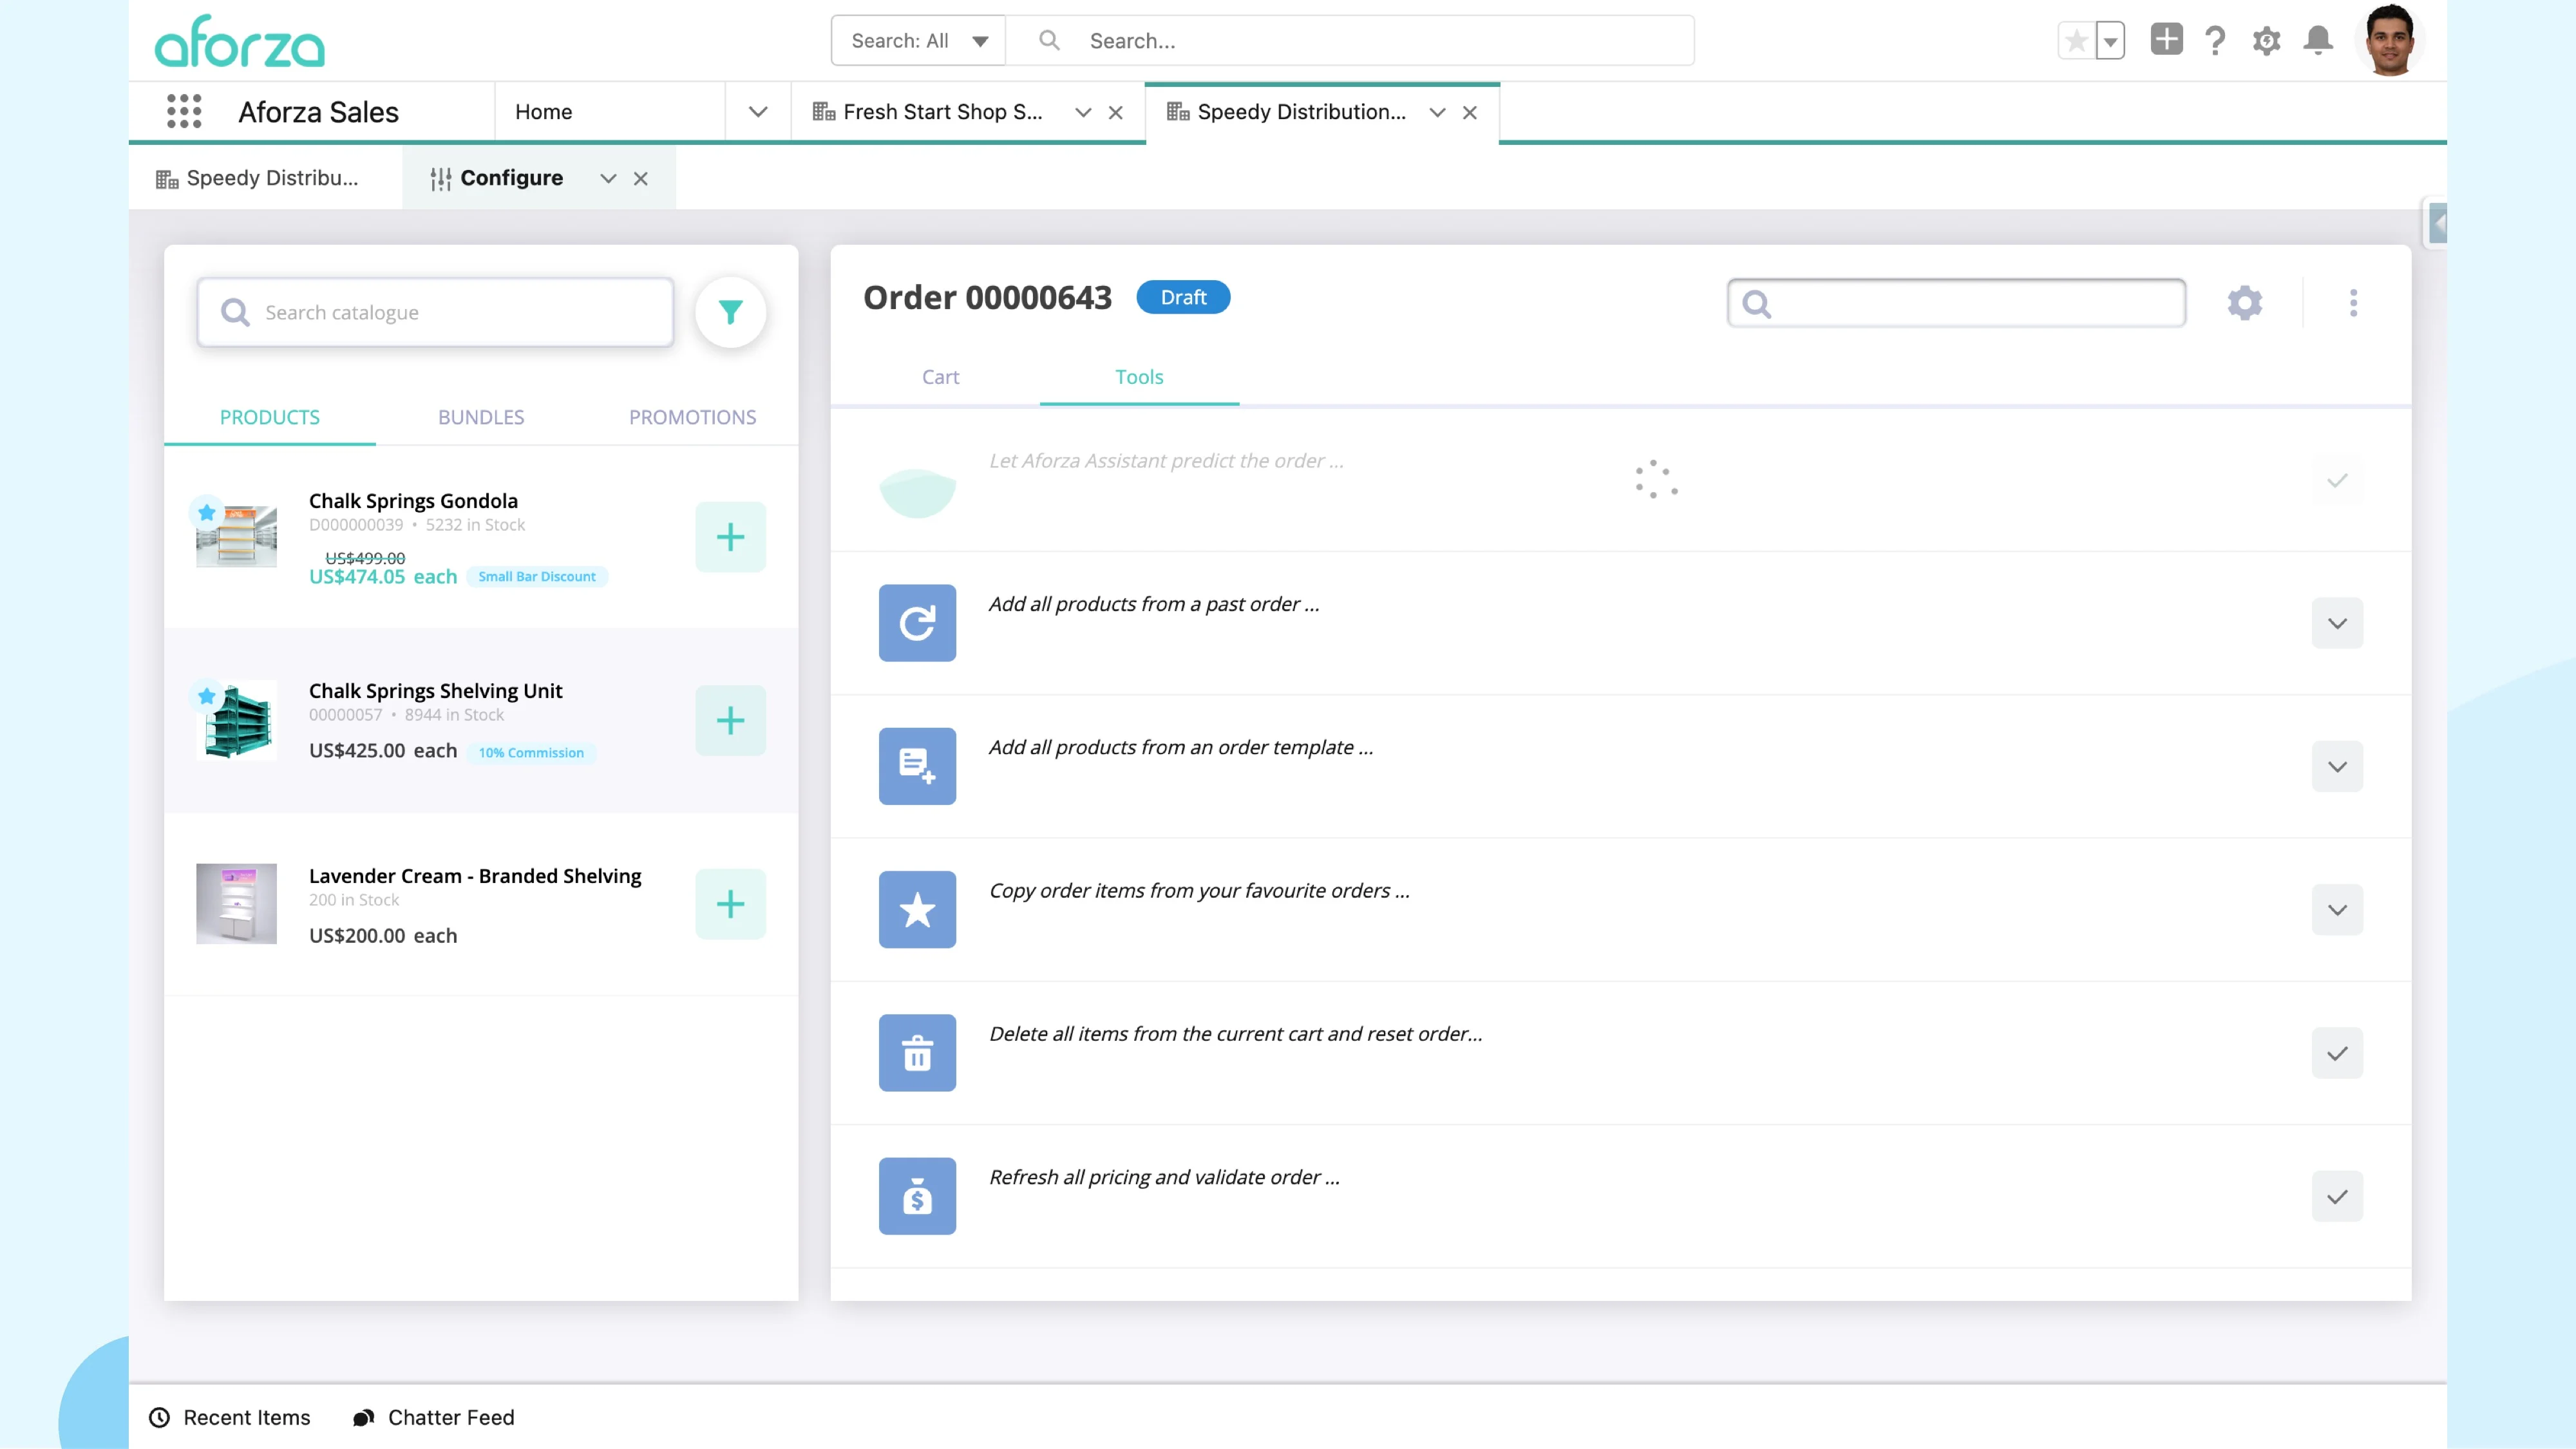Click the order search field
Image resolution: width=2576 pixels, height=1449 pixels.
click(1956, 303)
